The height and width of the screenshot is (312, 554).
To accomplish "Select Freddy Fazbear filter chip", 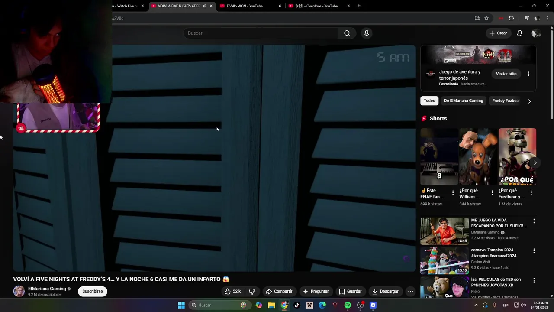I will coord(506,101).
